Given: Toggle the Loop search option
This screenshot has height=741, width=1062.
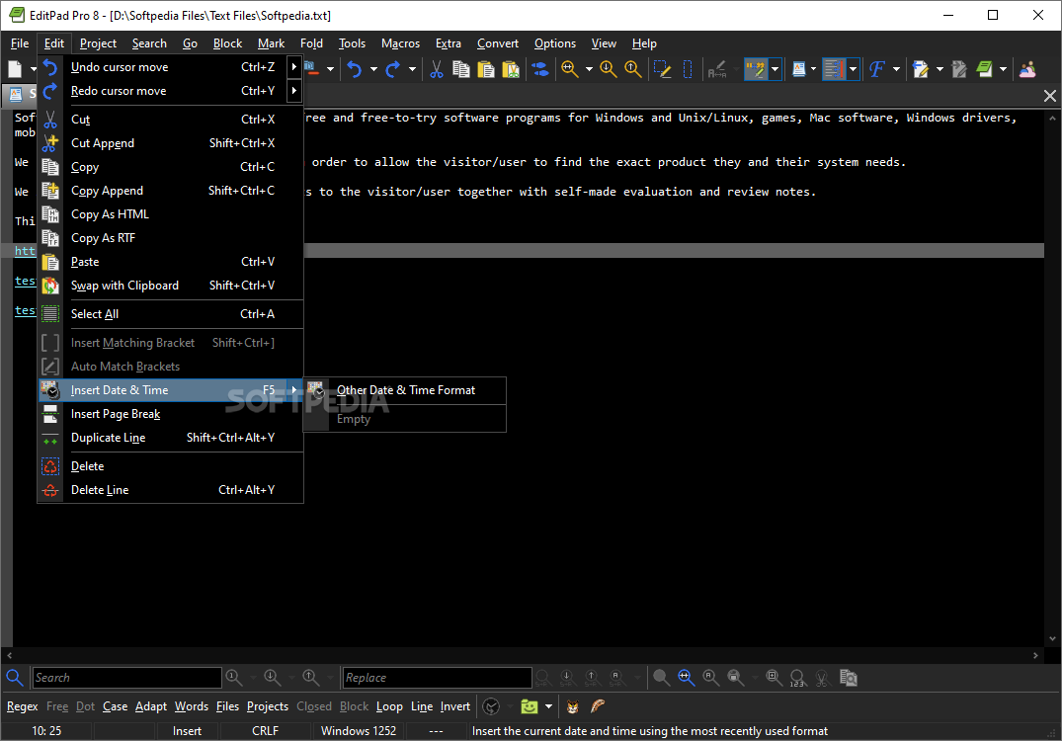Looking at the screenshot, I should (x=389, y=706).
